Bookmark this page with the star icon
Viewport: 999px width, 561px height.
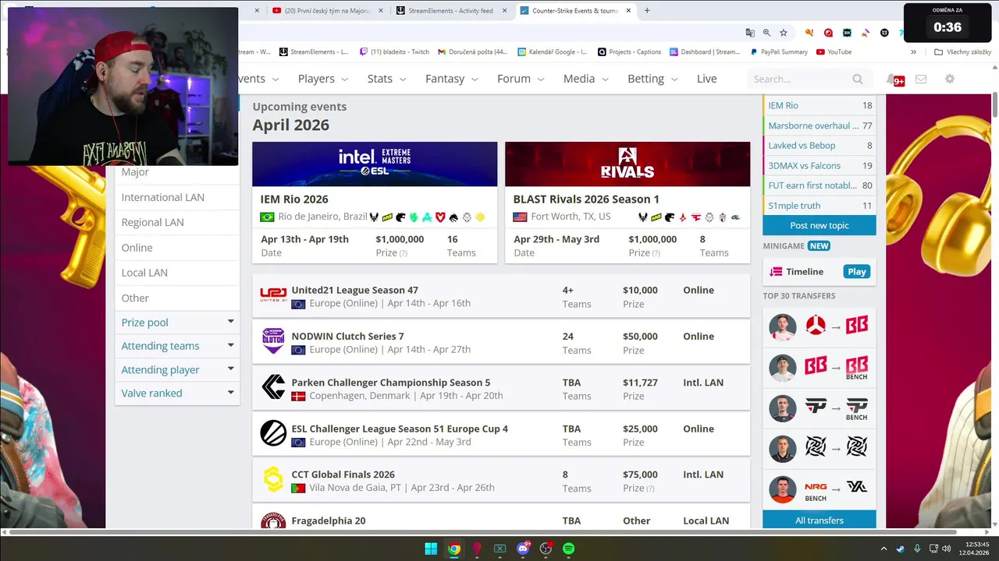784,33
